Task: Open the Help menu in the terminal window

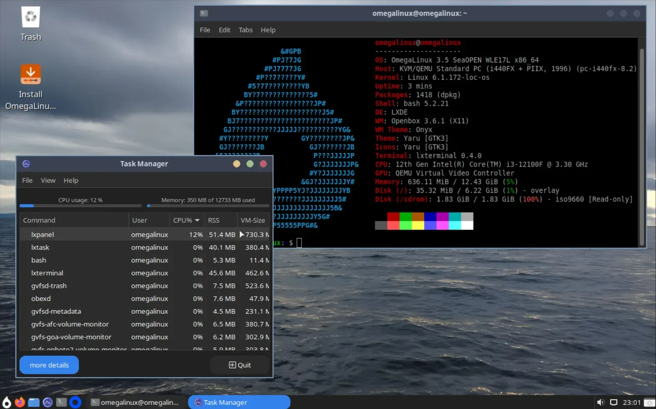Action: [x=268, y=30]
